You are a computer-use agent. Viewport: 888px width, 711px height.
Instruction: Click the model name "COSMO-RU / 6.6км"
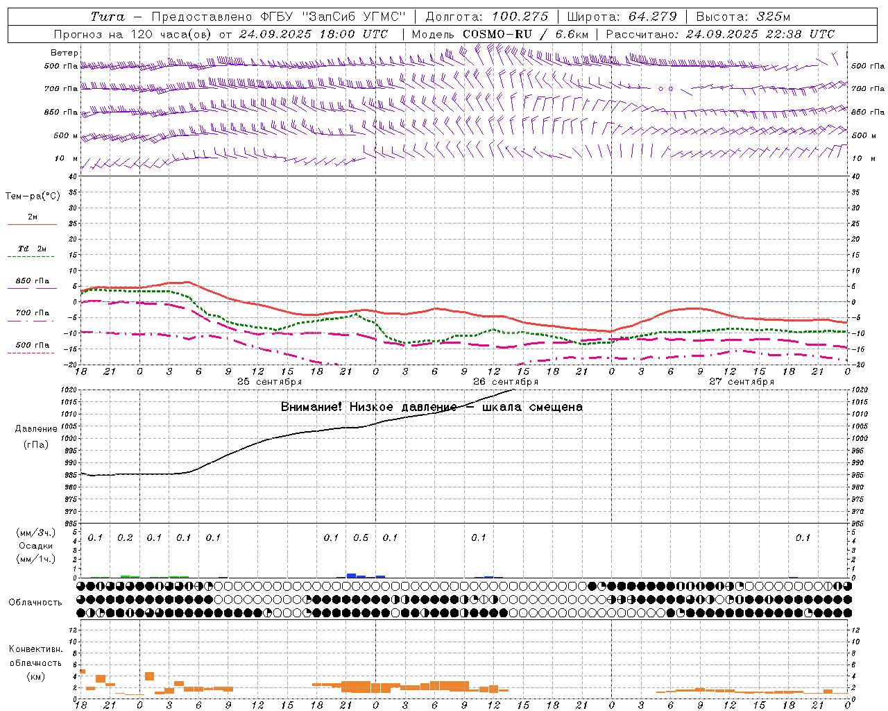coord(526,34)
